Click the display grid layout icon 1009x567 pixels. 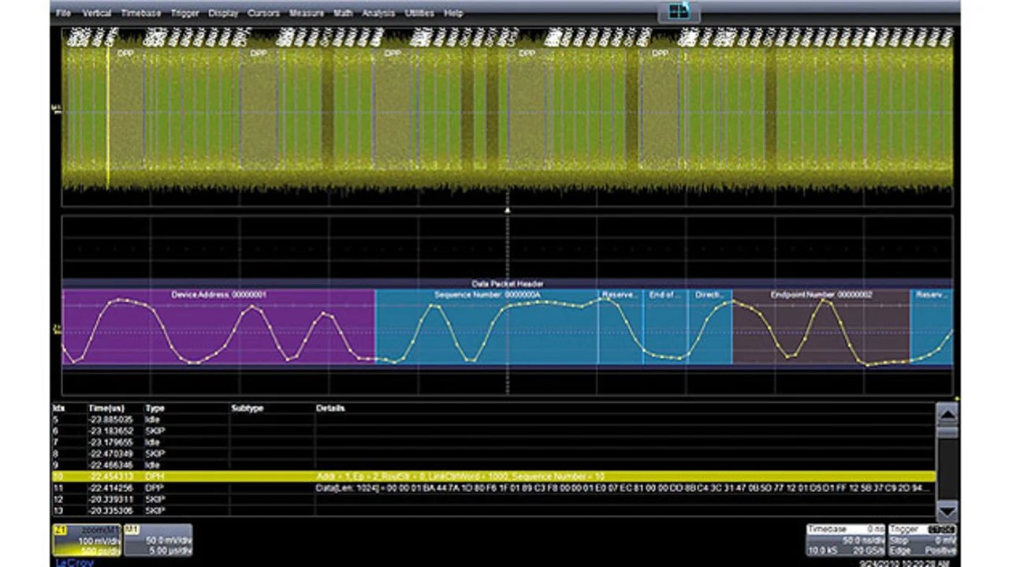coord(678,12)
